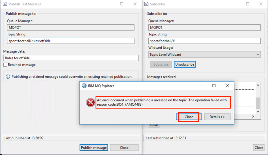Open the Wildcard Usage dropdown
This screenshot has height=155, width=268.
[204, 55]
